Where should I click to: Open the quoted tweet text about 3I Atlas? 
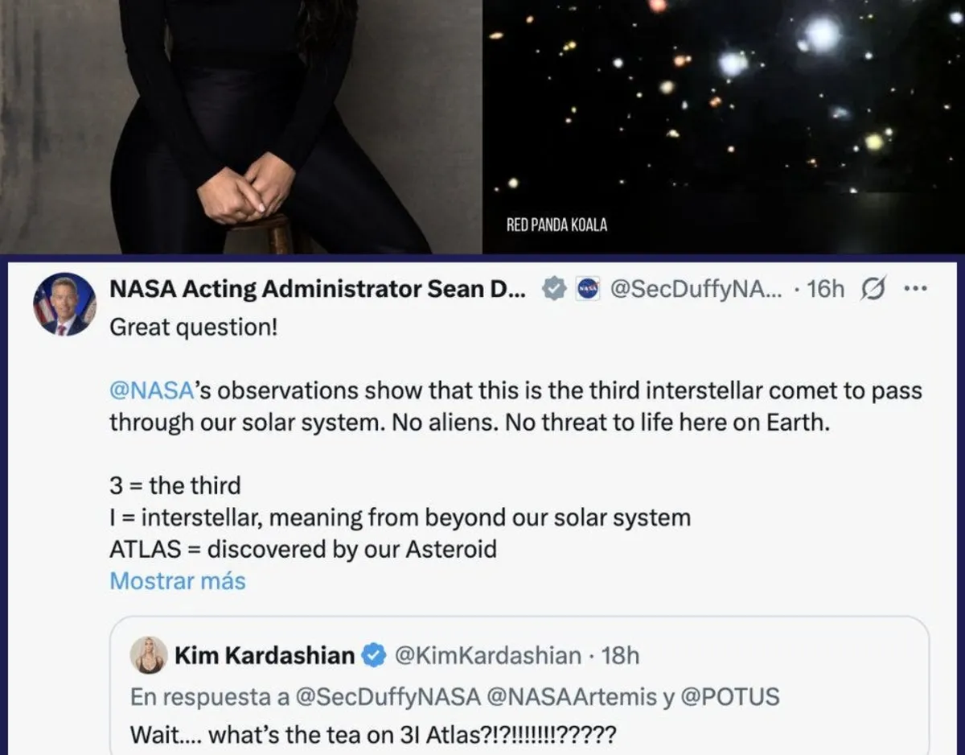373,734
